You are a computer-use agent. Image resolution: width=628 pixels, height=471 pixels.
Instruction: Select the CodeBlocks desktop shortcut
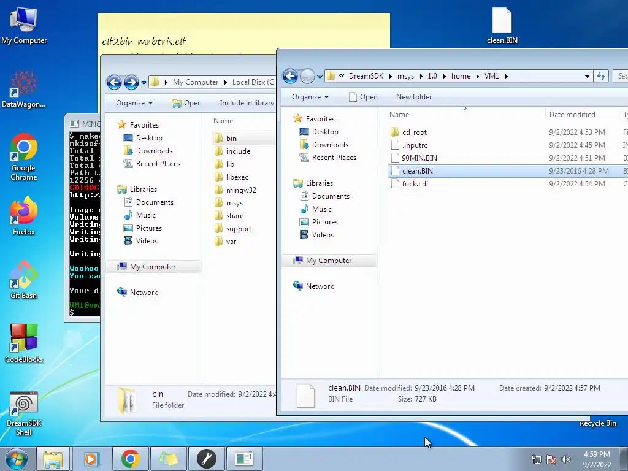tap(24, 343)
